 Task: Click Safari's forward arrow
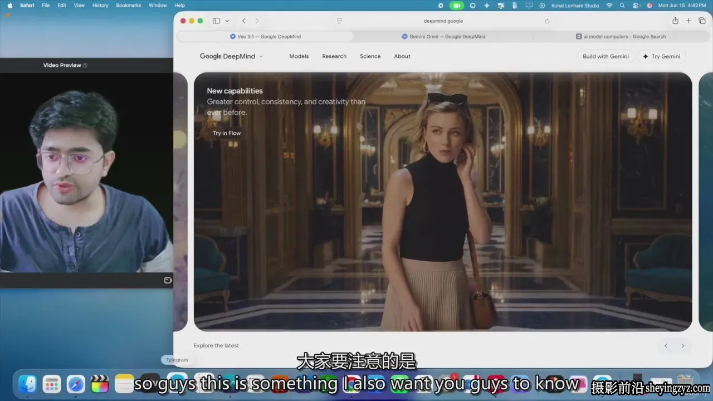[257, 21]
